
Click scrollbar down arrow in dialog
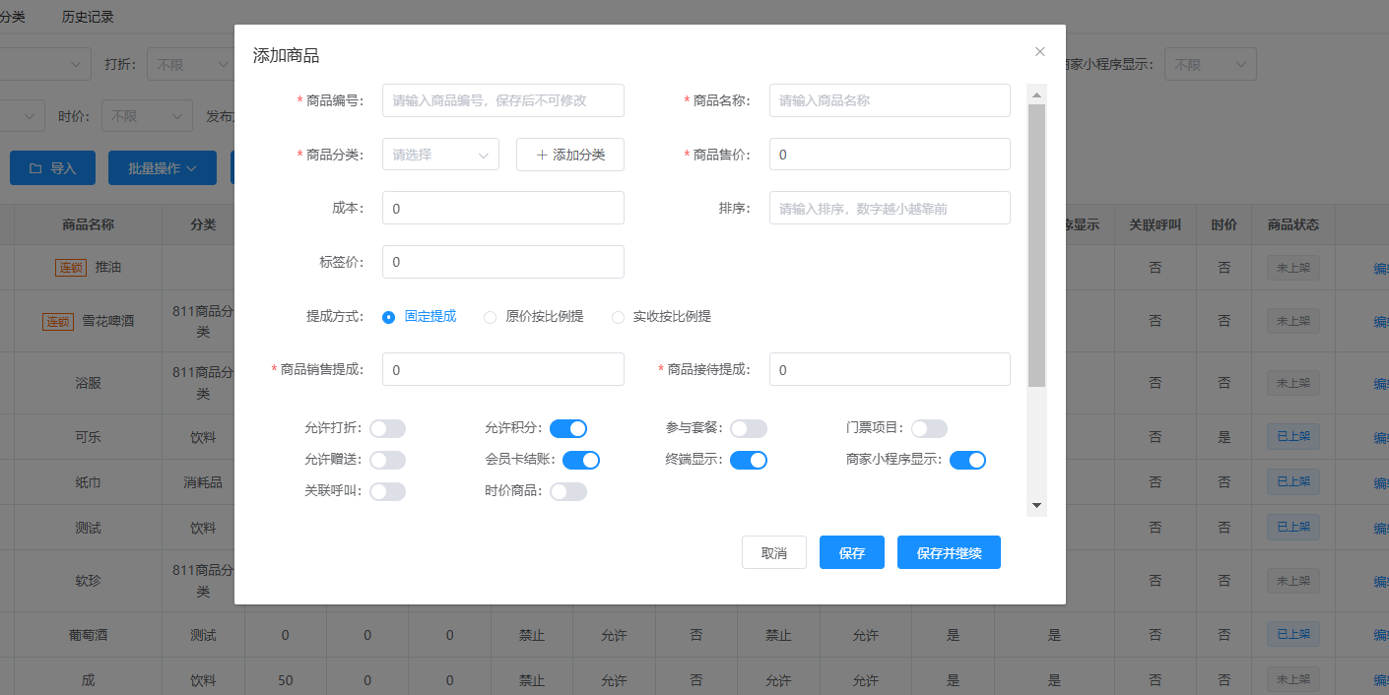(x=1036, y=505)
